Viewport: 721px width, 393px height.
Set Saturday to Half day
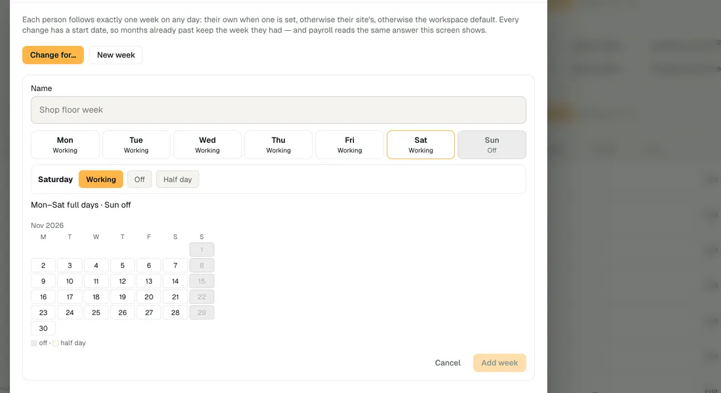[x=178, y=179]
